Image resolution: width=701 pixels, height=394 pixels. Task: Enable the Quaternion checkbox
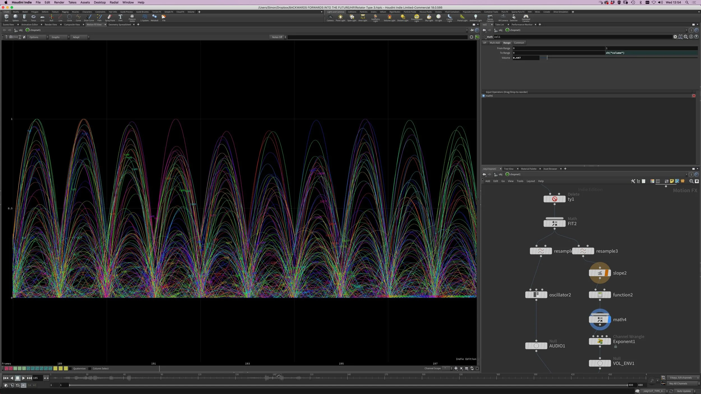point(70,368)
